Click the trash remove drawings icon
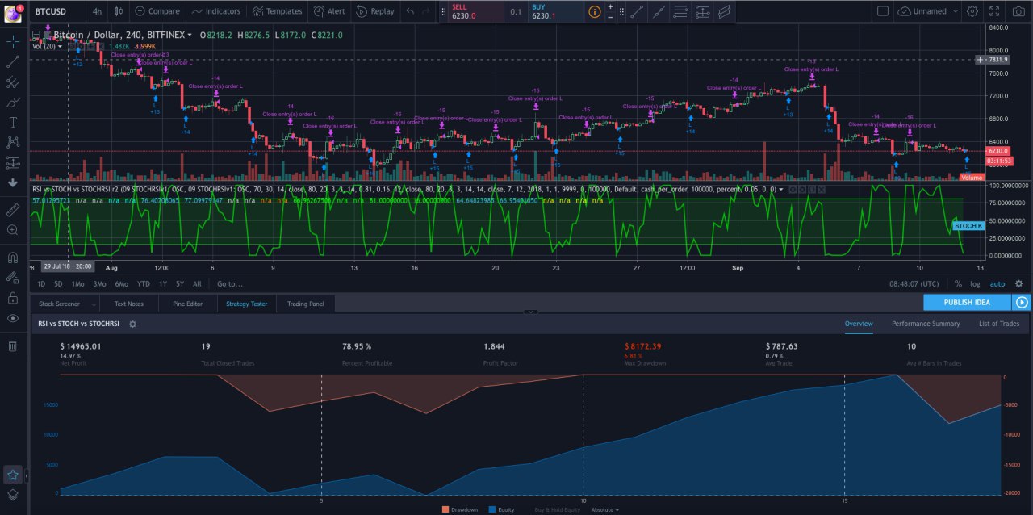This screenshot has width=1033, height=515. click(13, 345)
